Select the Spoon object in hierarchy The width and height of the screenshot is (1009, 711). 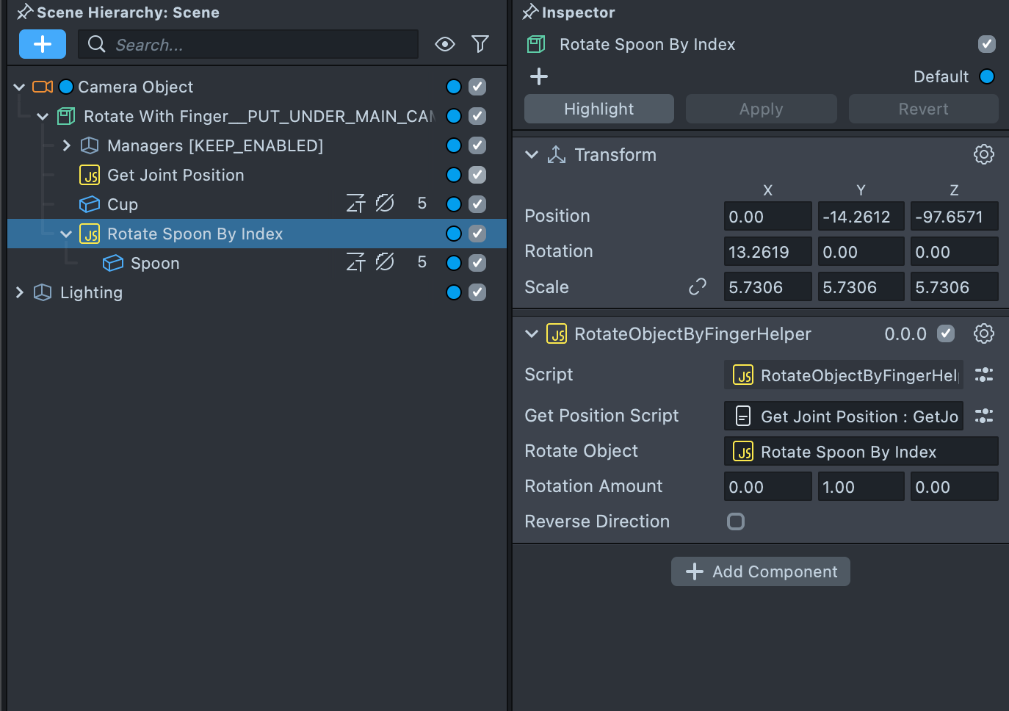(155, 263)
